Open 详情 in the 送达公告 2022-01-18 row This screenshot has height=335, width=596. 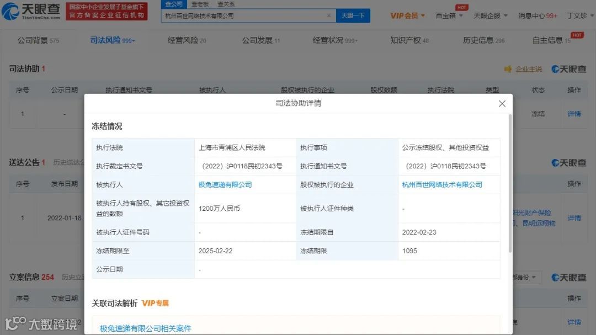click(574, 218)
